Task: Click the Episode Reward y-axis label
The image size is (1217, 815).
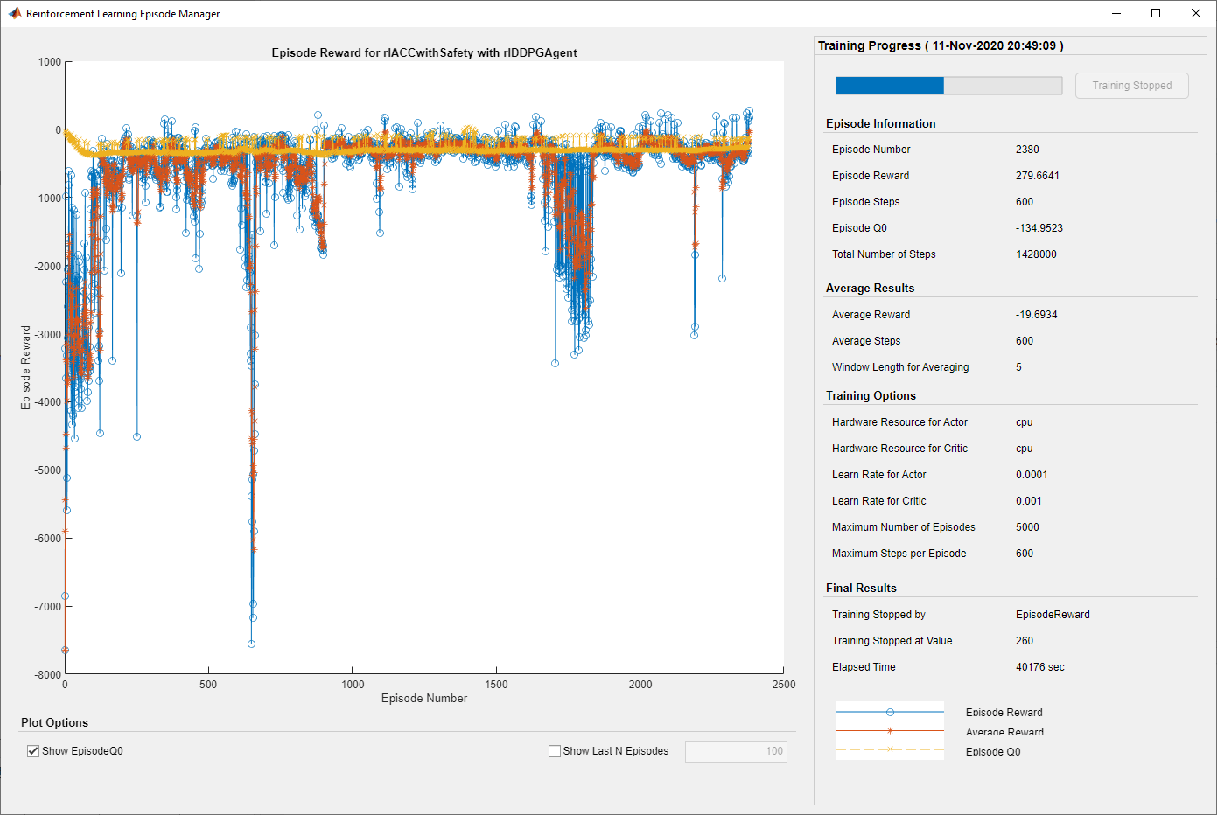Action: pyautogui.click(x=25, y=367)
